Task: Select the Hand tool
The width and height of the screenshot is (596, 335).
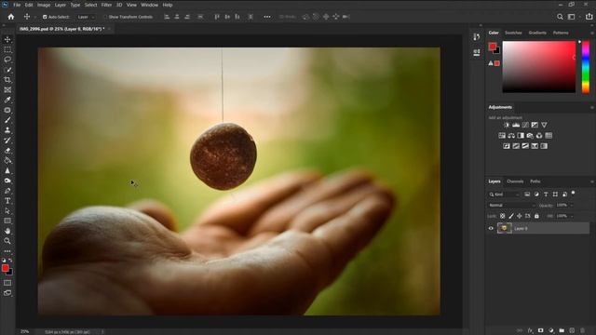Action: (x=7, y=231)
